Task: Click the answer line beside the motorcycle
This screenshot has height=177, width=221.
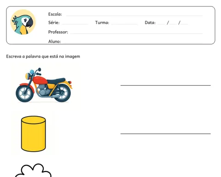Action: 165,85
